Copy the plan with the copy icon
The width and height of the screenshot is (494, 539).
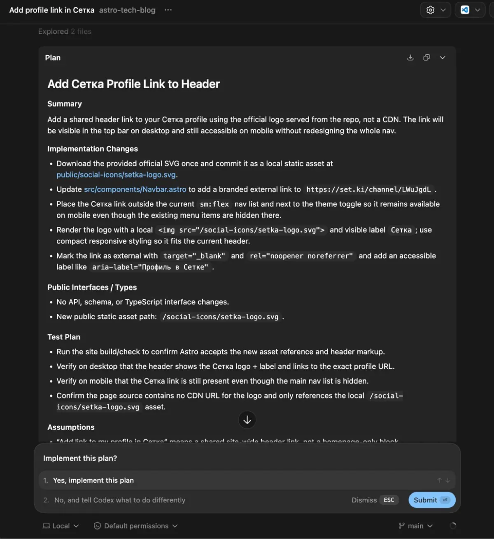[426, 58]
